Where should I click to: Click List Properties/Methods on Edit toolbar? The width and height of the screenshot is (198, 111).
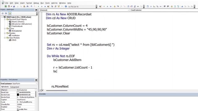[x=148, y=6]
